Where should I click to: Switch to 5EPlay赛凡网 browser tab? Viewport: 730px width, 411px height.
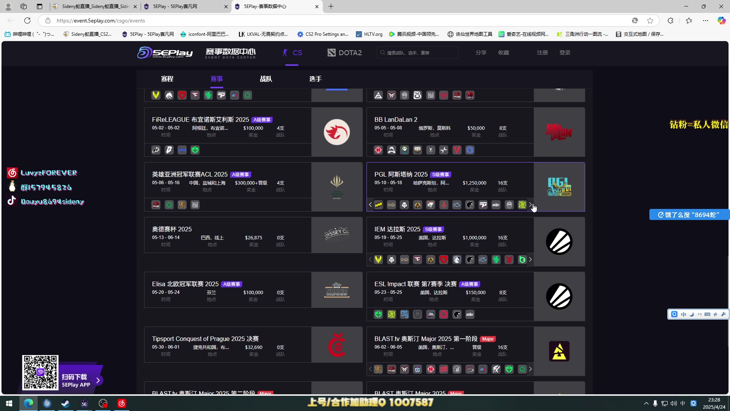pos(186,6)
